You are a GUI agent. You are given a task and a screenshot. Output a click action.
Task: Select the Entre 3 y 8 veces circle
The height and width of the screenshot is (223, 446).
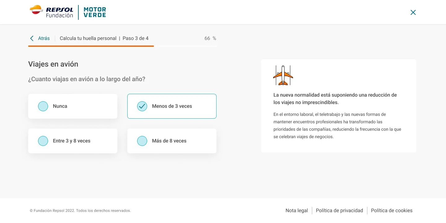(43, 141)
